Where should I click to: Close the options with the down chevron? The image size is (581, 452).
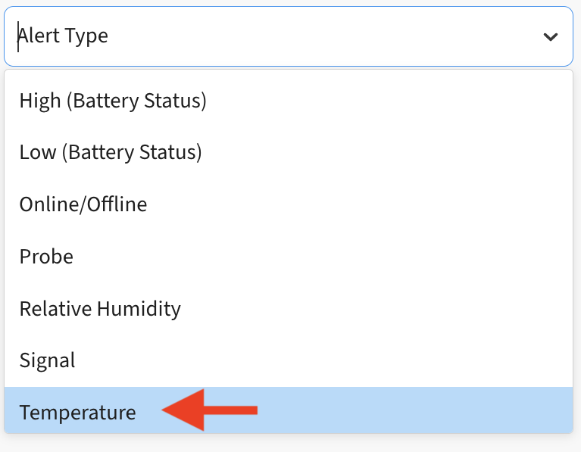(x=551, y=36)
